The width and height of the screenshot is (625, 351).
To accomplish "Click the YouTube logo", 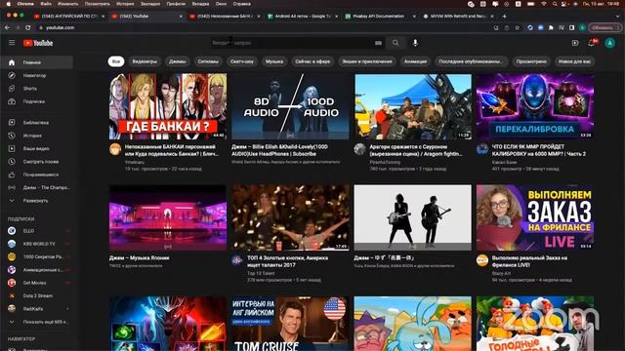I will click(x=38, y=43).
